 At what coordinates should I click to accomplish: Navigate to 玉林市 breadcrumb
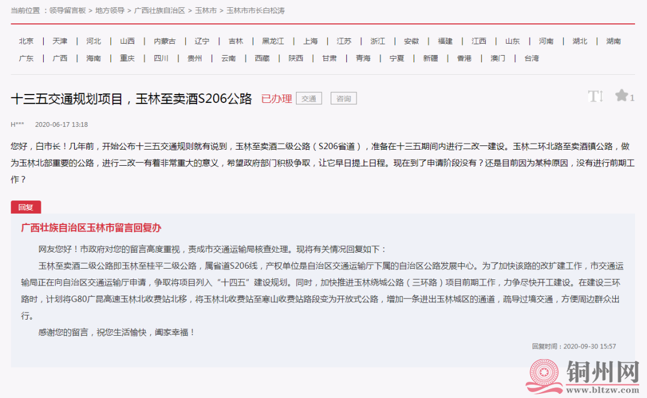(205, 11)
